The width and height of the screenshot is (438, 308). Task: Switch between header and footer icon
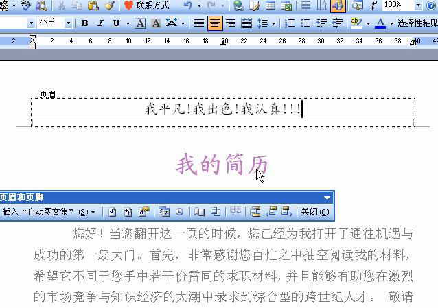tap(255, 212)
